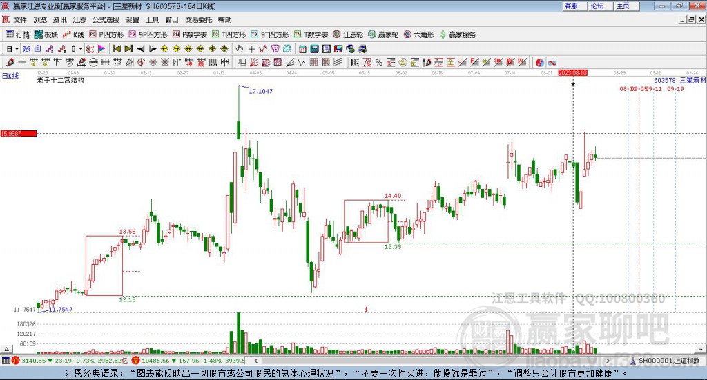Image resolution: width=707 pixels, height=380 pixels.
Task: Step chart backward with black left arrow
Action: 141,49
